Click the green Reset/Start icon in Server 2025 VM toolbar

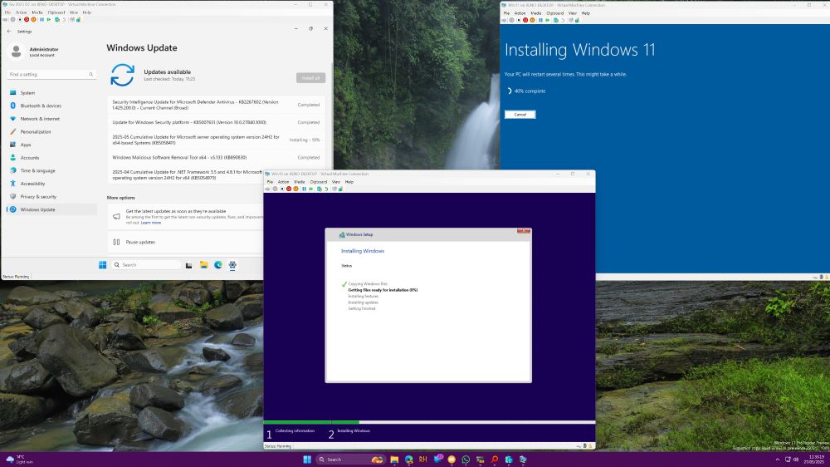(x=49, y=20)
